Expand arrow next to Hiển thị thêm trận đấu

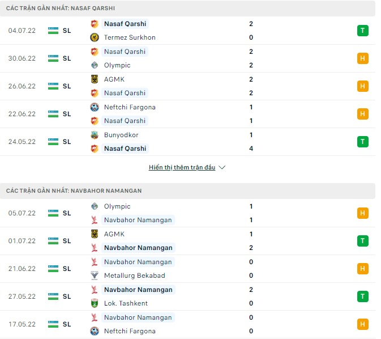pyautogui.click(x=222, y=168)
